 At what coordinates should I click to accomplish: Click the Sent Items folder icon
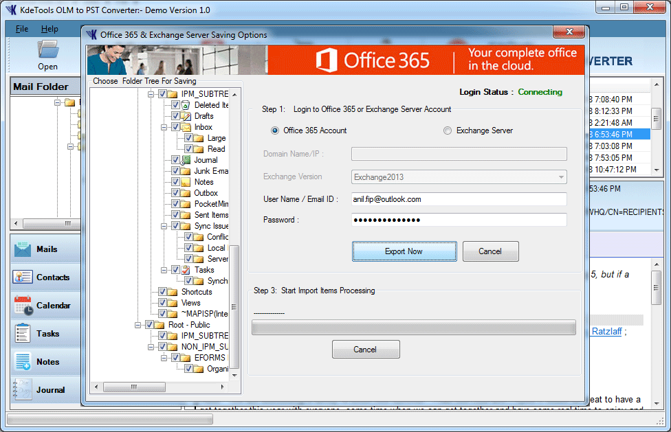pyautogui.click(x=186, y=215)
